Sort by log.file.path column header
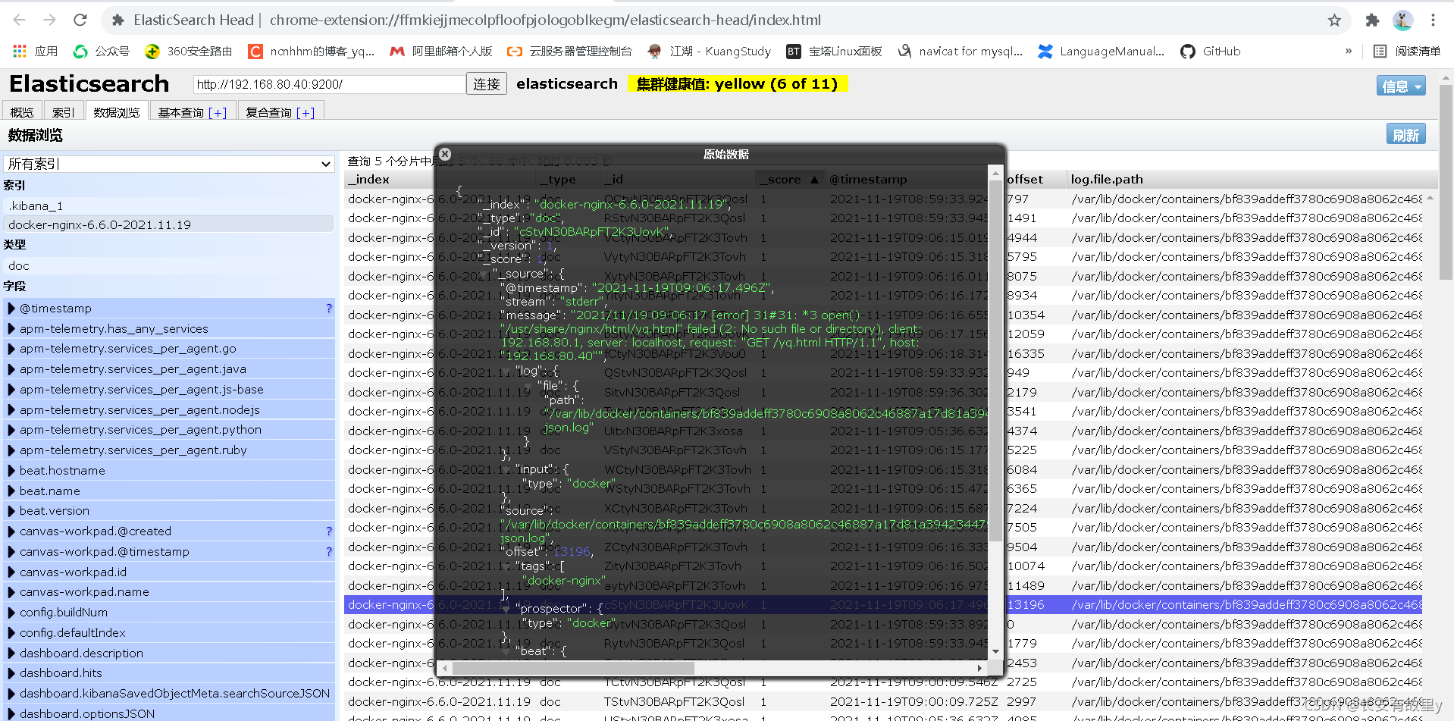This screenshot has width=1454, height=721. (x=1107, y=180)
